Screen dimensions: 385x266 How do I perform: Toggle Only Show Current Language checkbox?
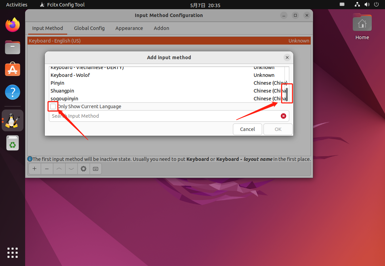click(53, 106)
